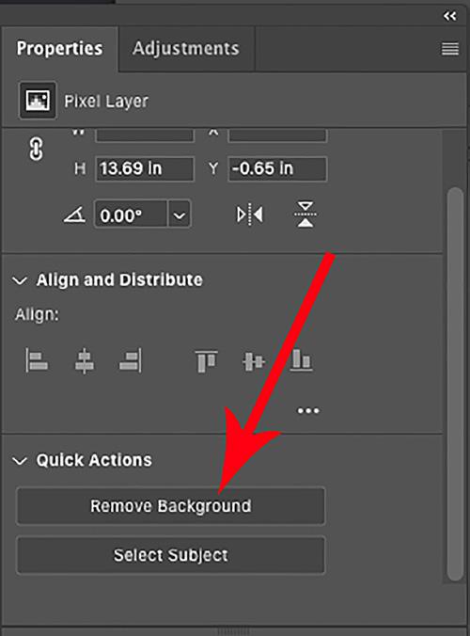Viewport: 470px width, 636px height.
Task: Click the Remove Background button
Action: (170, 506)
